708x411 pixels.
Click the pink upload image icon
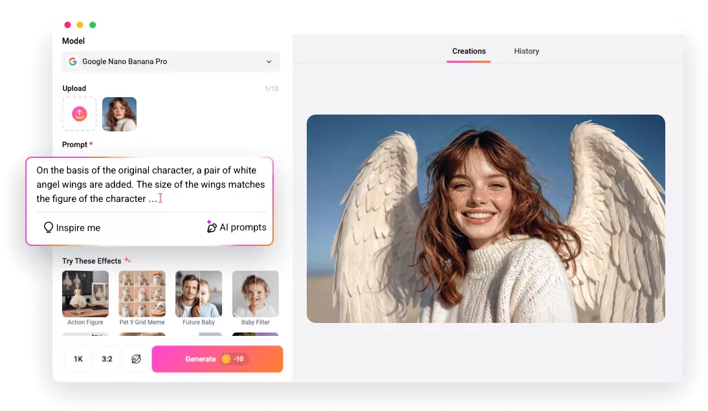tap(79, 115)
